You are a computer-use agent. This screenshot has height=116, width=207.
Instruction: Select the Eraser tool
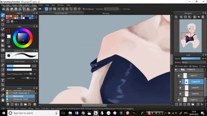coord(3,20)
